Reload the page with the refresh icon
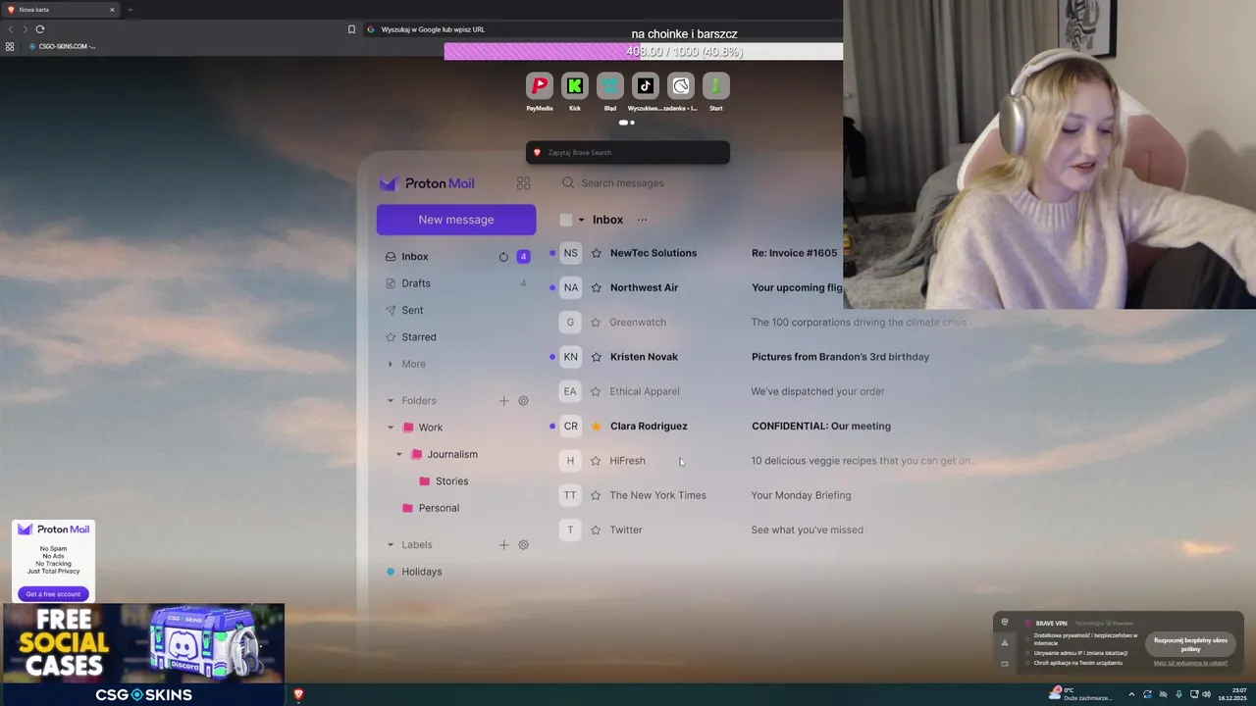The height and width of the screenshot is (706, 1256). pos(40,29)
